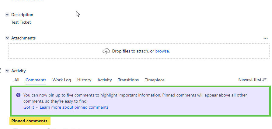Open the Attachments three-dot options menu
This screenshot has width=272, height=129.
(x=265, y=38)
